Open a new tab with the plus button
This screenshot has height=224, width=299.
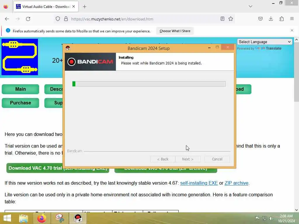coord(85,7)
